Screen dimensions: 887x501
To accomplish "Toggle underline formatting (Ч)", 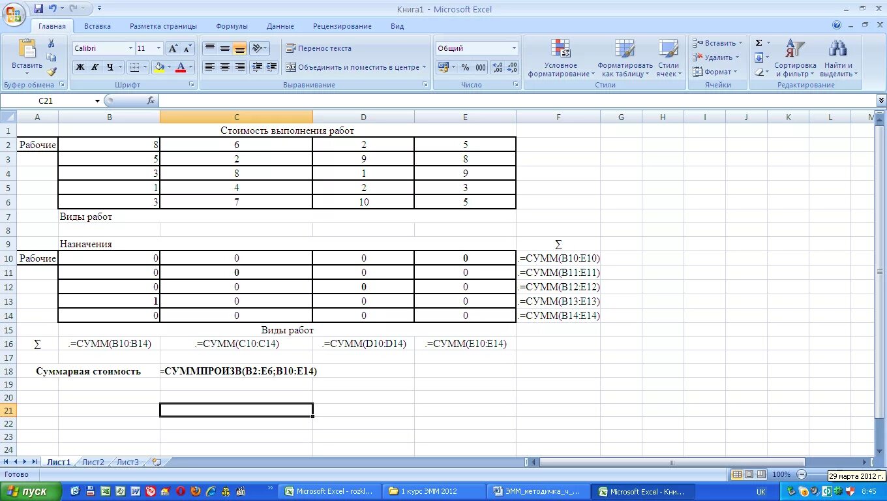I will [110, 67].
